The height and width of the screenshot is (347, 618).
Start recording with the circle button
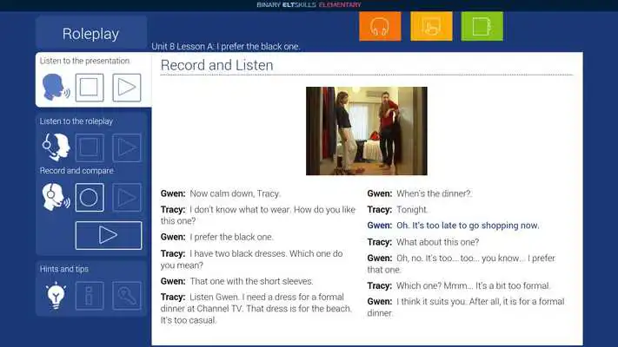[90, 197]
